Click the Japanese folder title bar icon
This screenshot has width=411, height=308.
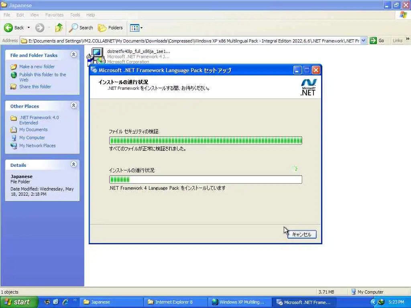pos(4,5)
